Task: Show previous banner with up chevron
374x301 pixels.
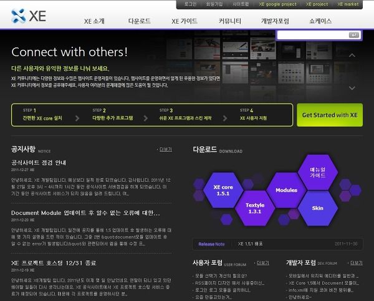Action: point(352,56)
